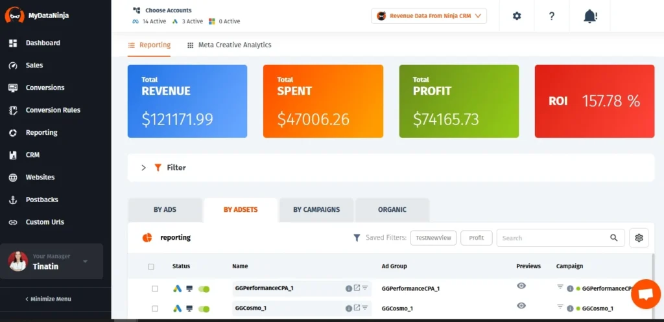Click the Total Revenue card
Viewport: 664px width, 322px height.
click(x=187, y=101)
